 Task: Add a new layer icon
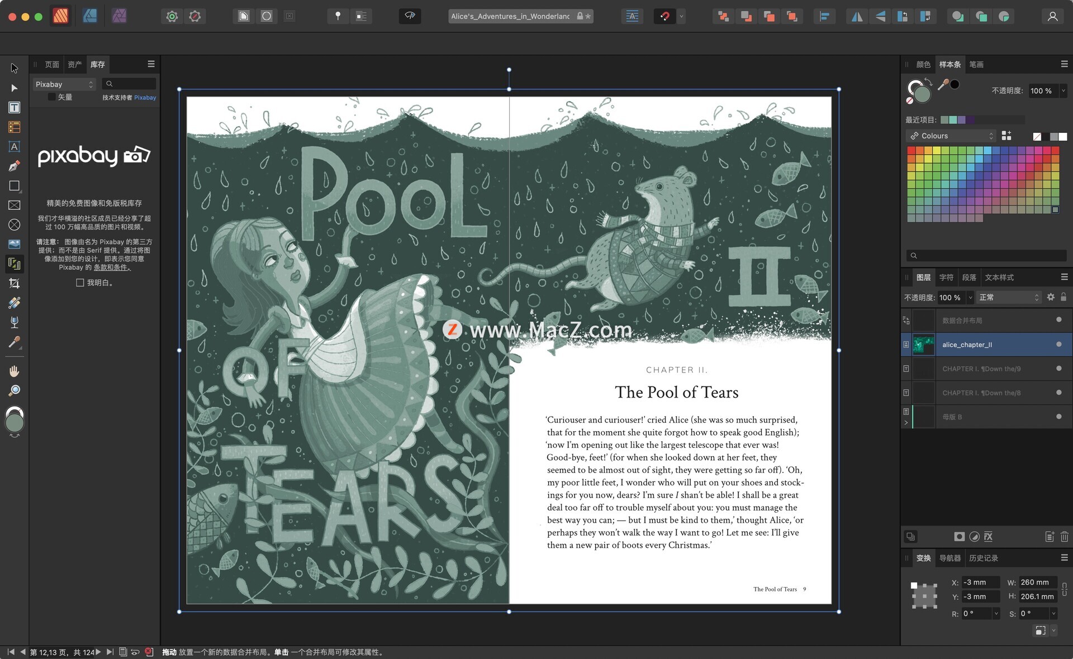point(1049,537)
